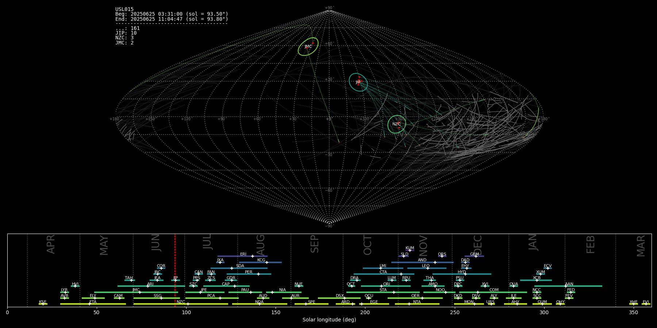Select the CAP shower label in the timeline

click(226, 284)
